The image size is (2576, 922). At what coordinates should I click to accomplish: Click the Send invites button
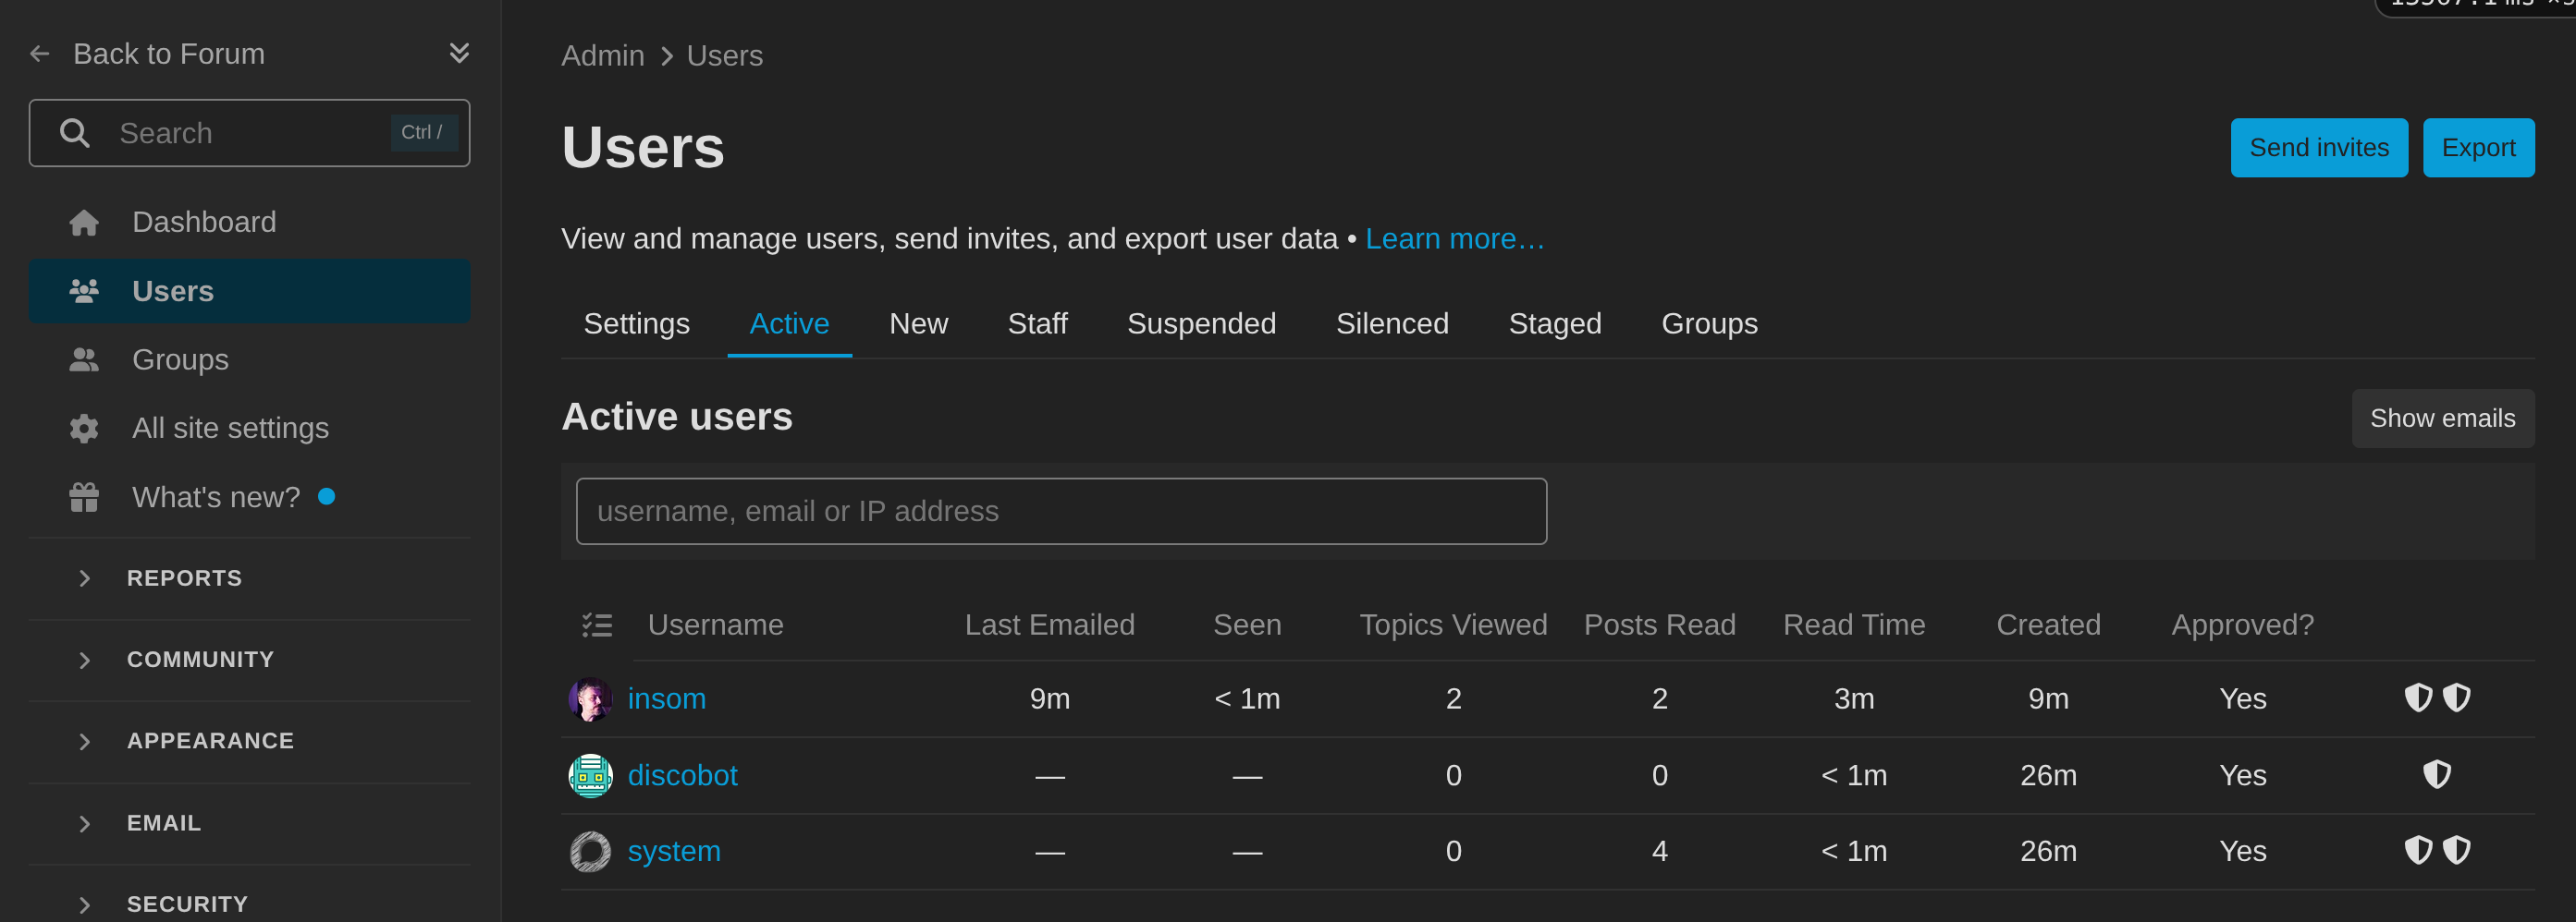point(2319,147)
